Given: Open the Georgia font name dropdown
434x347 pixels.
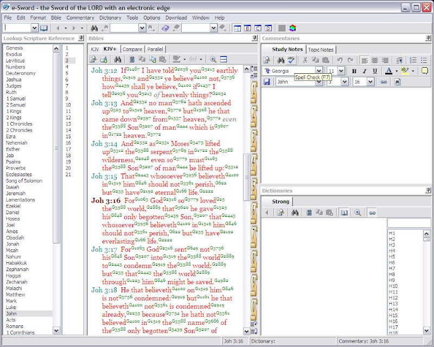Looking at the screenshot, I should [x=319, y=71].
